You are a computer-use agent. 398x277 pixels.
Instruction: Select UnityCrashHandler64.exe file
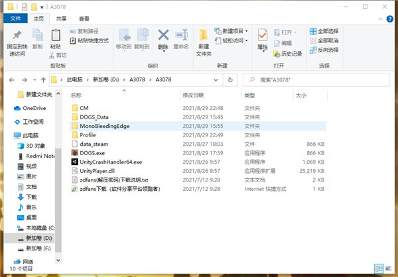pyautogui.click(x=198, y=162)
